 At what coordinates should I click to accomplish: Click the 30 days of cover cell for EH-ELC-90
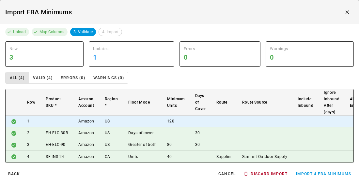pos(197,145)
